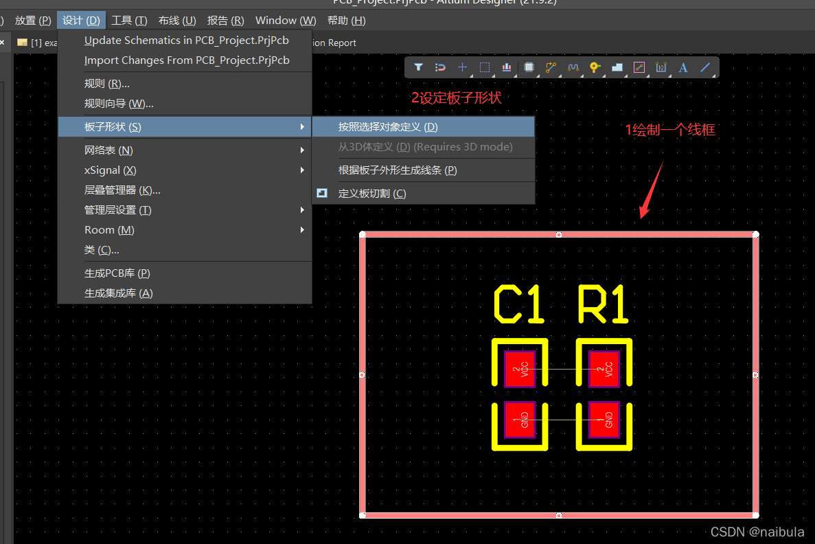Select the place dimension tool
815x544 pixels.
pyautogui.click(x=661, y=67)
